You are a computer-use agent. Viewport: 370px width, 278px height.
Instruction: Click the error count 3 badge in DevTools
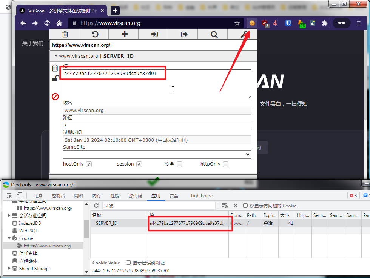point(353,195)
